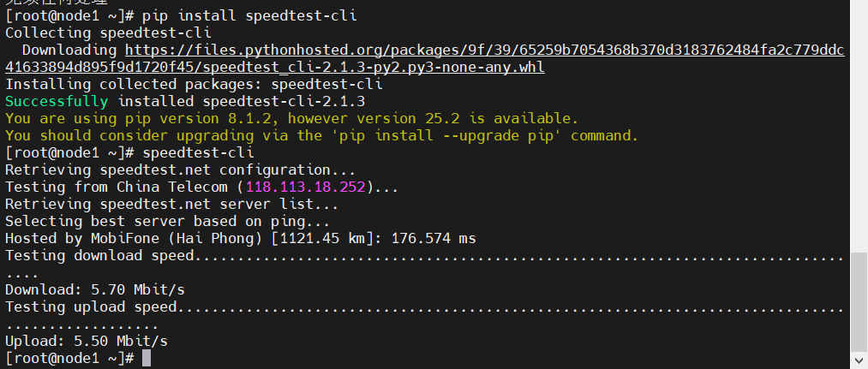Viewport: 868px width, 369px height.
Task: Click the yellow pip version 8.1.2 warning
Action: [x=291, y=118]
